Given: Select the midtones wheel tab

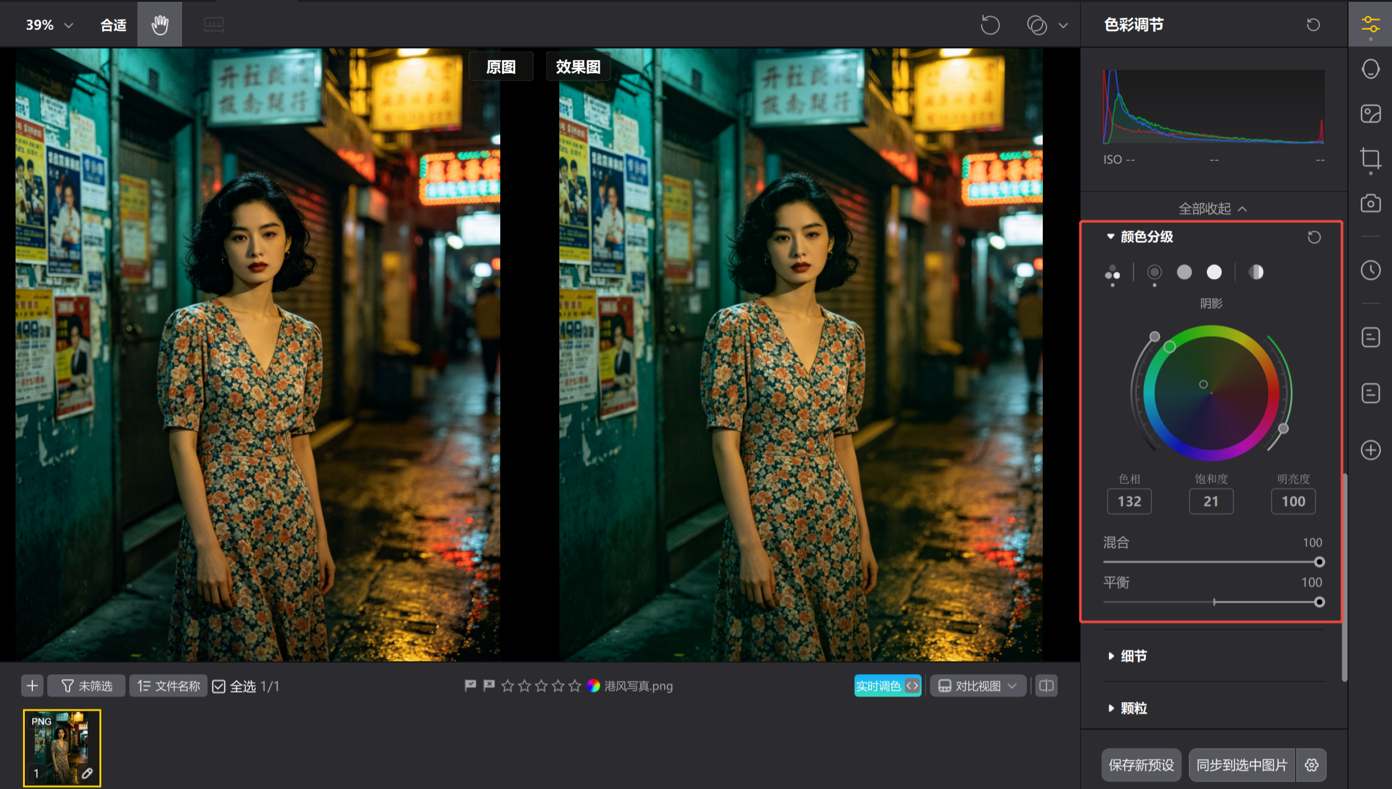Looking at the screenshot, I should [1184, 272].
